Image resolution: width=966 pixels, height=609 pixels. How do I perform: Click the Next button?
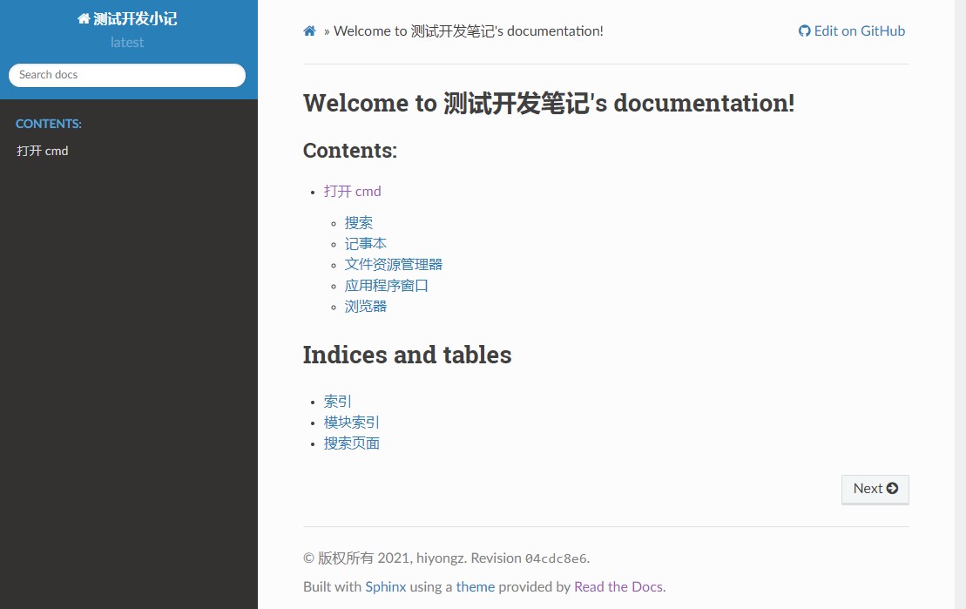pos(875,489)
